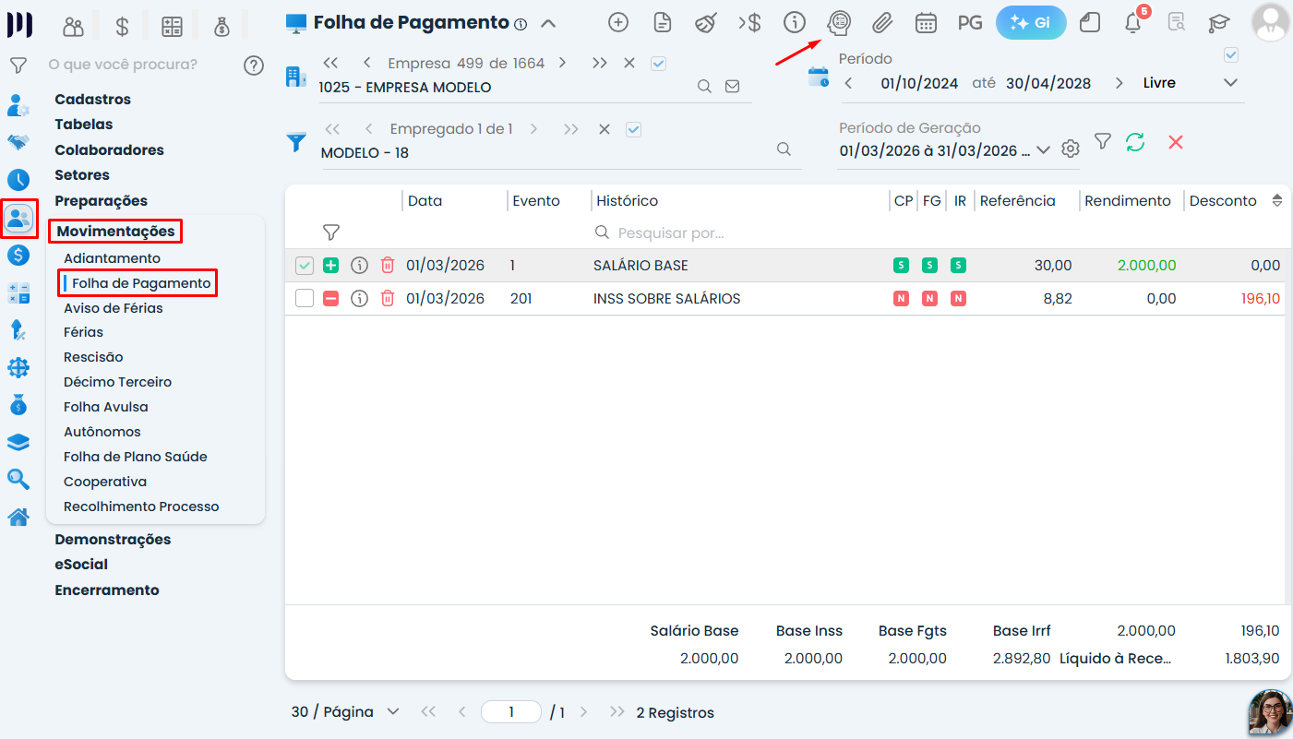Open the gear settings for Período de Geração
The width and height of the screenshot is (1293, 739).
[1071, 149]
